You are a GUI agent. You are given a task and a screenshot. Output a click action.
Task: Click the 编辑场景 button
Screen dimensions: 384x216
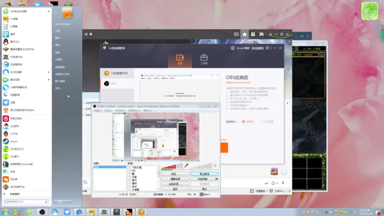[175, 179]
